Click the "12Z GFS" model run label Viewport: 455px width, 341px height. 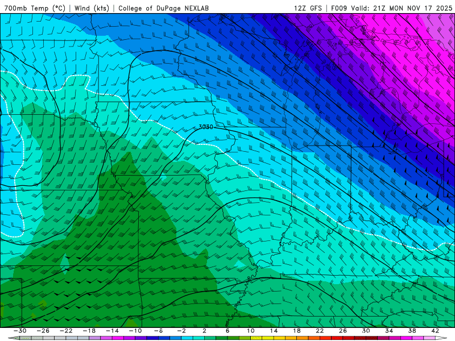(x=308, y=8)
